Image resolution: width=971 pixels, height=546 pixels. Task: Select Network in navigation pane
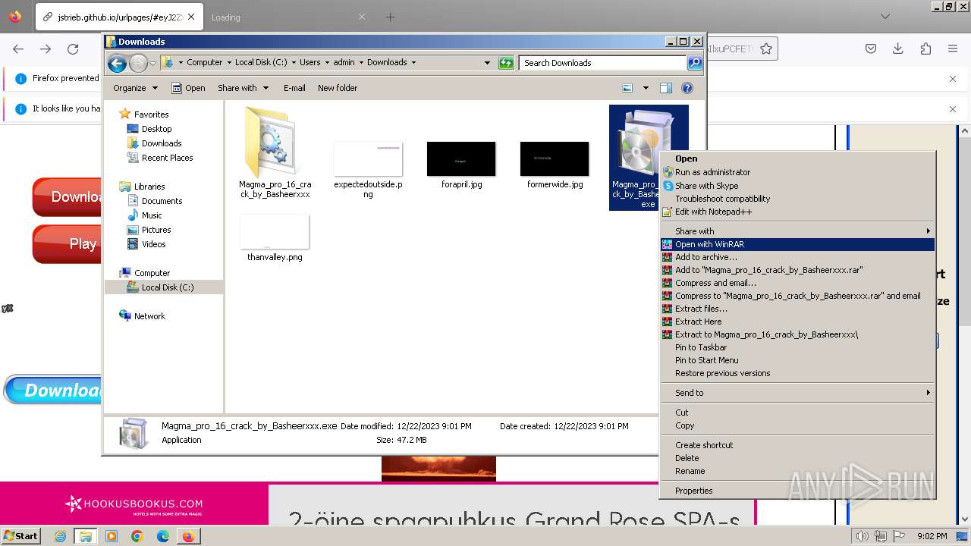(149, 316)
